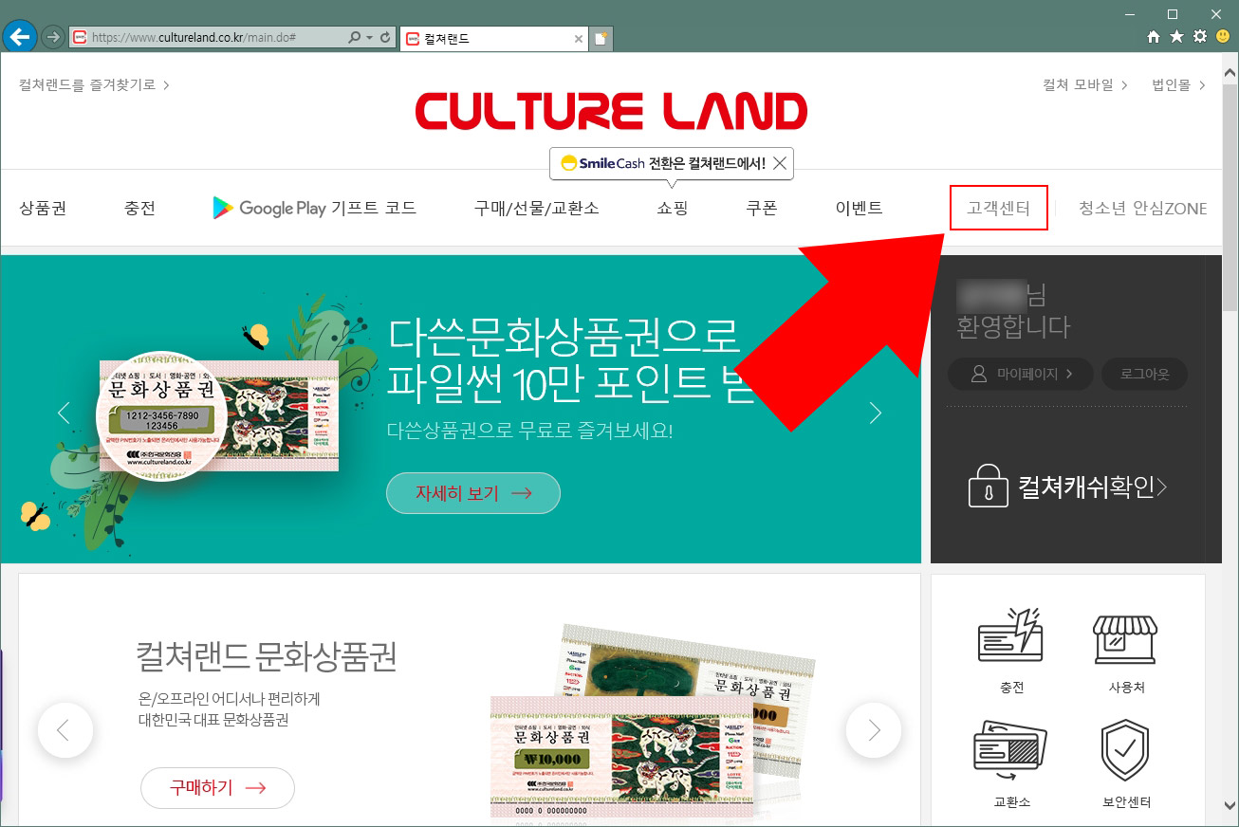The width and height of the screenshot is (1239, 827).
Task: Open the 충전 navigation menu
Action: [139, 209]
